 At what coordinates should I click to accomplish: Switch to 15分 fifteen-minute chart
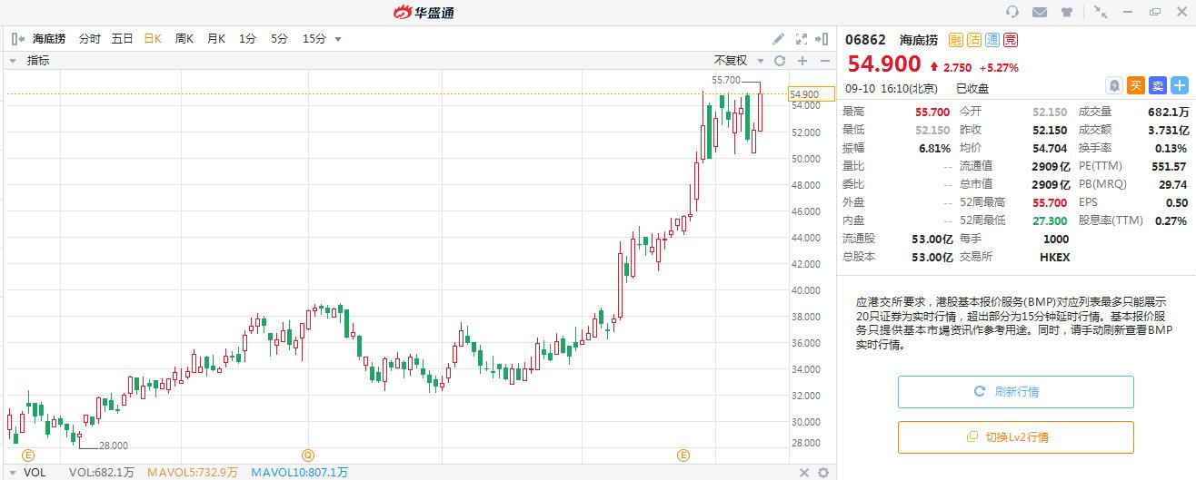(314, 39)
